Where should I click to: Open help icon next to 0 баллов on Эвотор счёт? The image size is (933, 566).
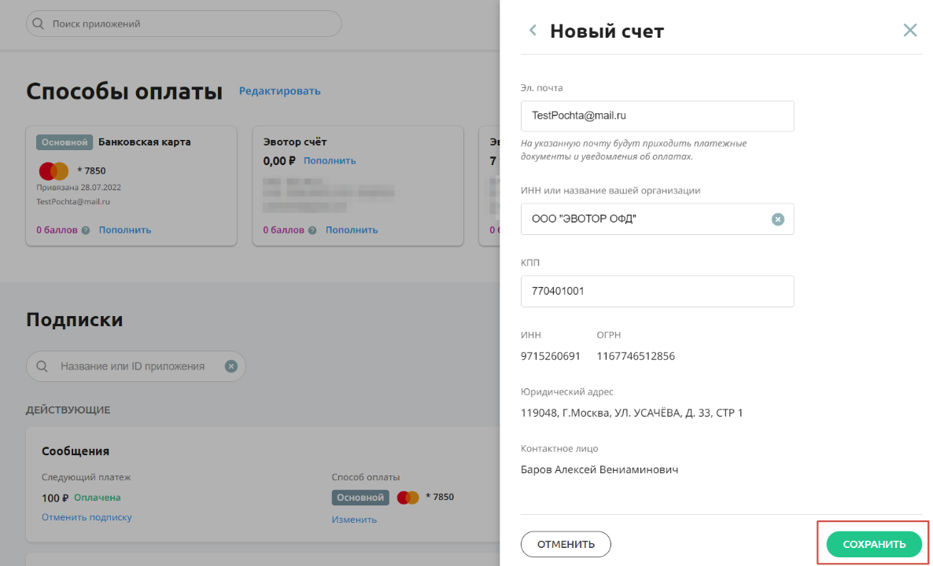click(312, 230)
